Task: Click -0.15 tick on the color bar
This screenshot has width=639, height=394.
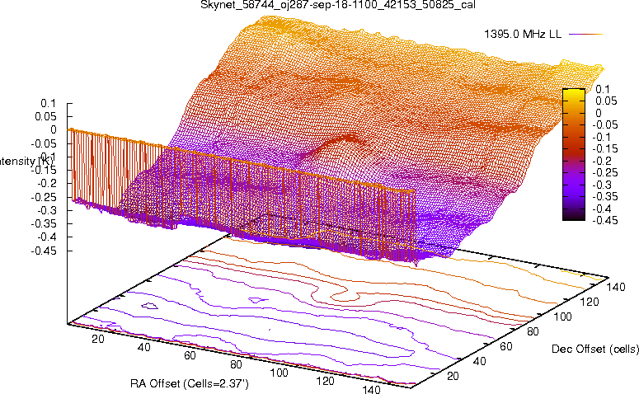Action: pyautogui.click(x=604, y=148)
